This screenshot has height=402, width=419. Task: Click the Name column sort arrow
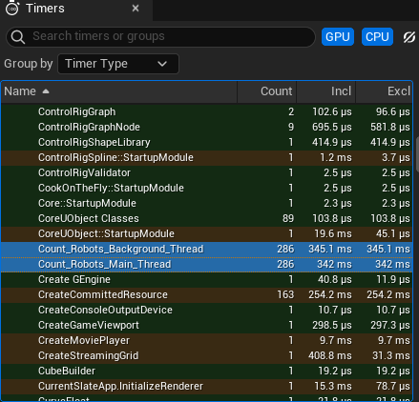[46, 91]
